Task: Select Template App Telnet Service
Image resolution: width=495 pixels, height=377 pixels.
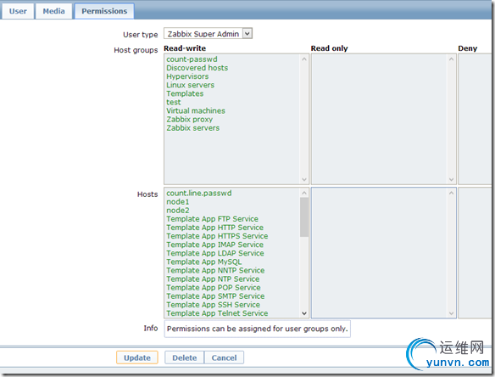Action: [217, 313]
